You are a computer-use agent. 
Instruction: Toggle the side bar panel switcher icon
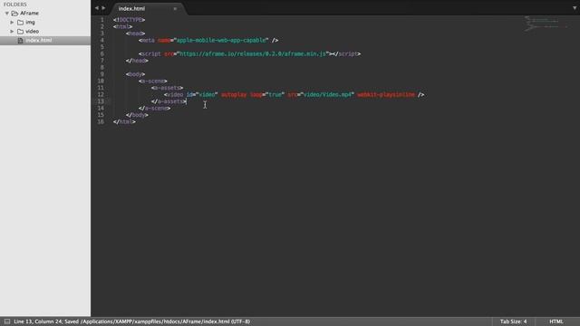pyautogui.click(x=7, y=321)
